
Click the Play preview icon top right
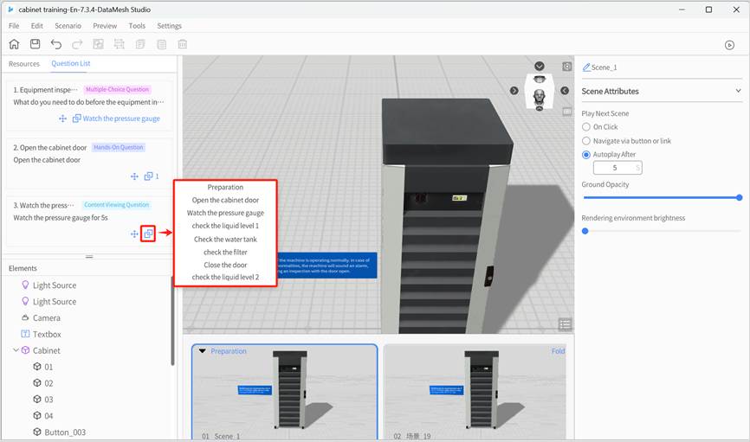coord(729,45)
